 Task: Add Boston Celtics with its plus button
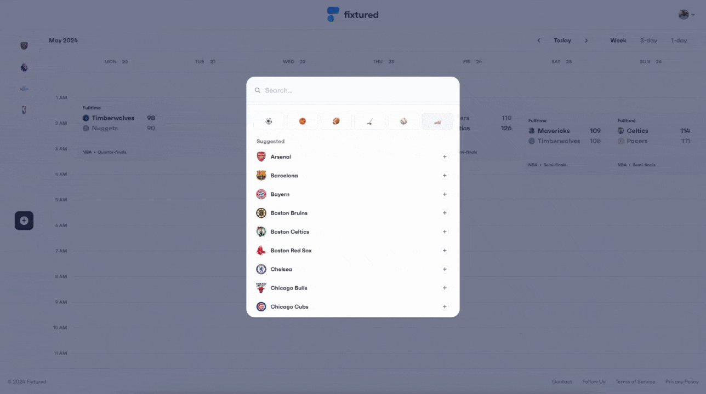[x=445, y=231]
